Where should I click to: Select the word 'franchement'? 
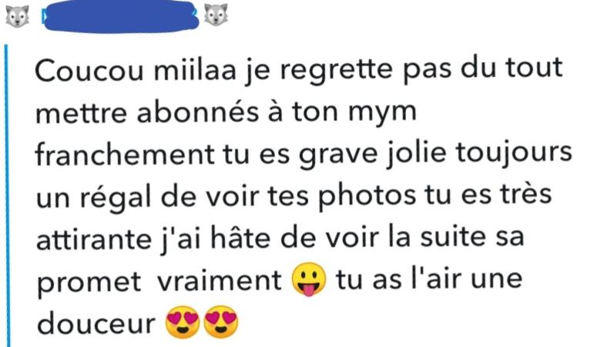pyautogui.click(x=126, y=155)
